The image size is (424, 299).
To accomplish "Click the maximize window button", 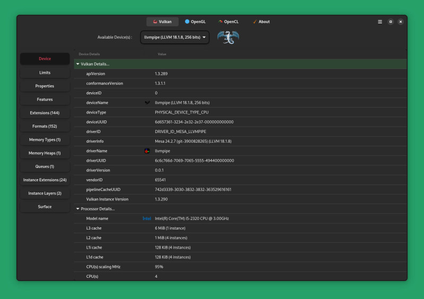I will (391, 22).
